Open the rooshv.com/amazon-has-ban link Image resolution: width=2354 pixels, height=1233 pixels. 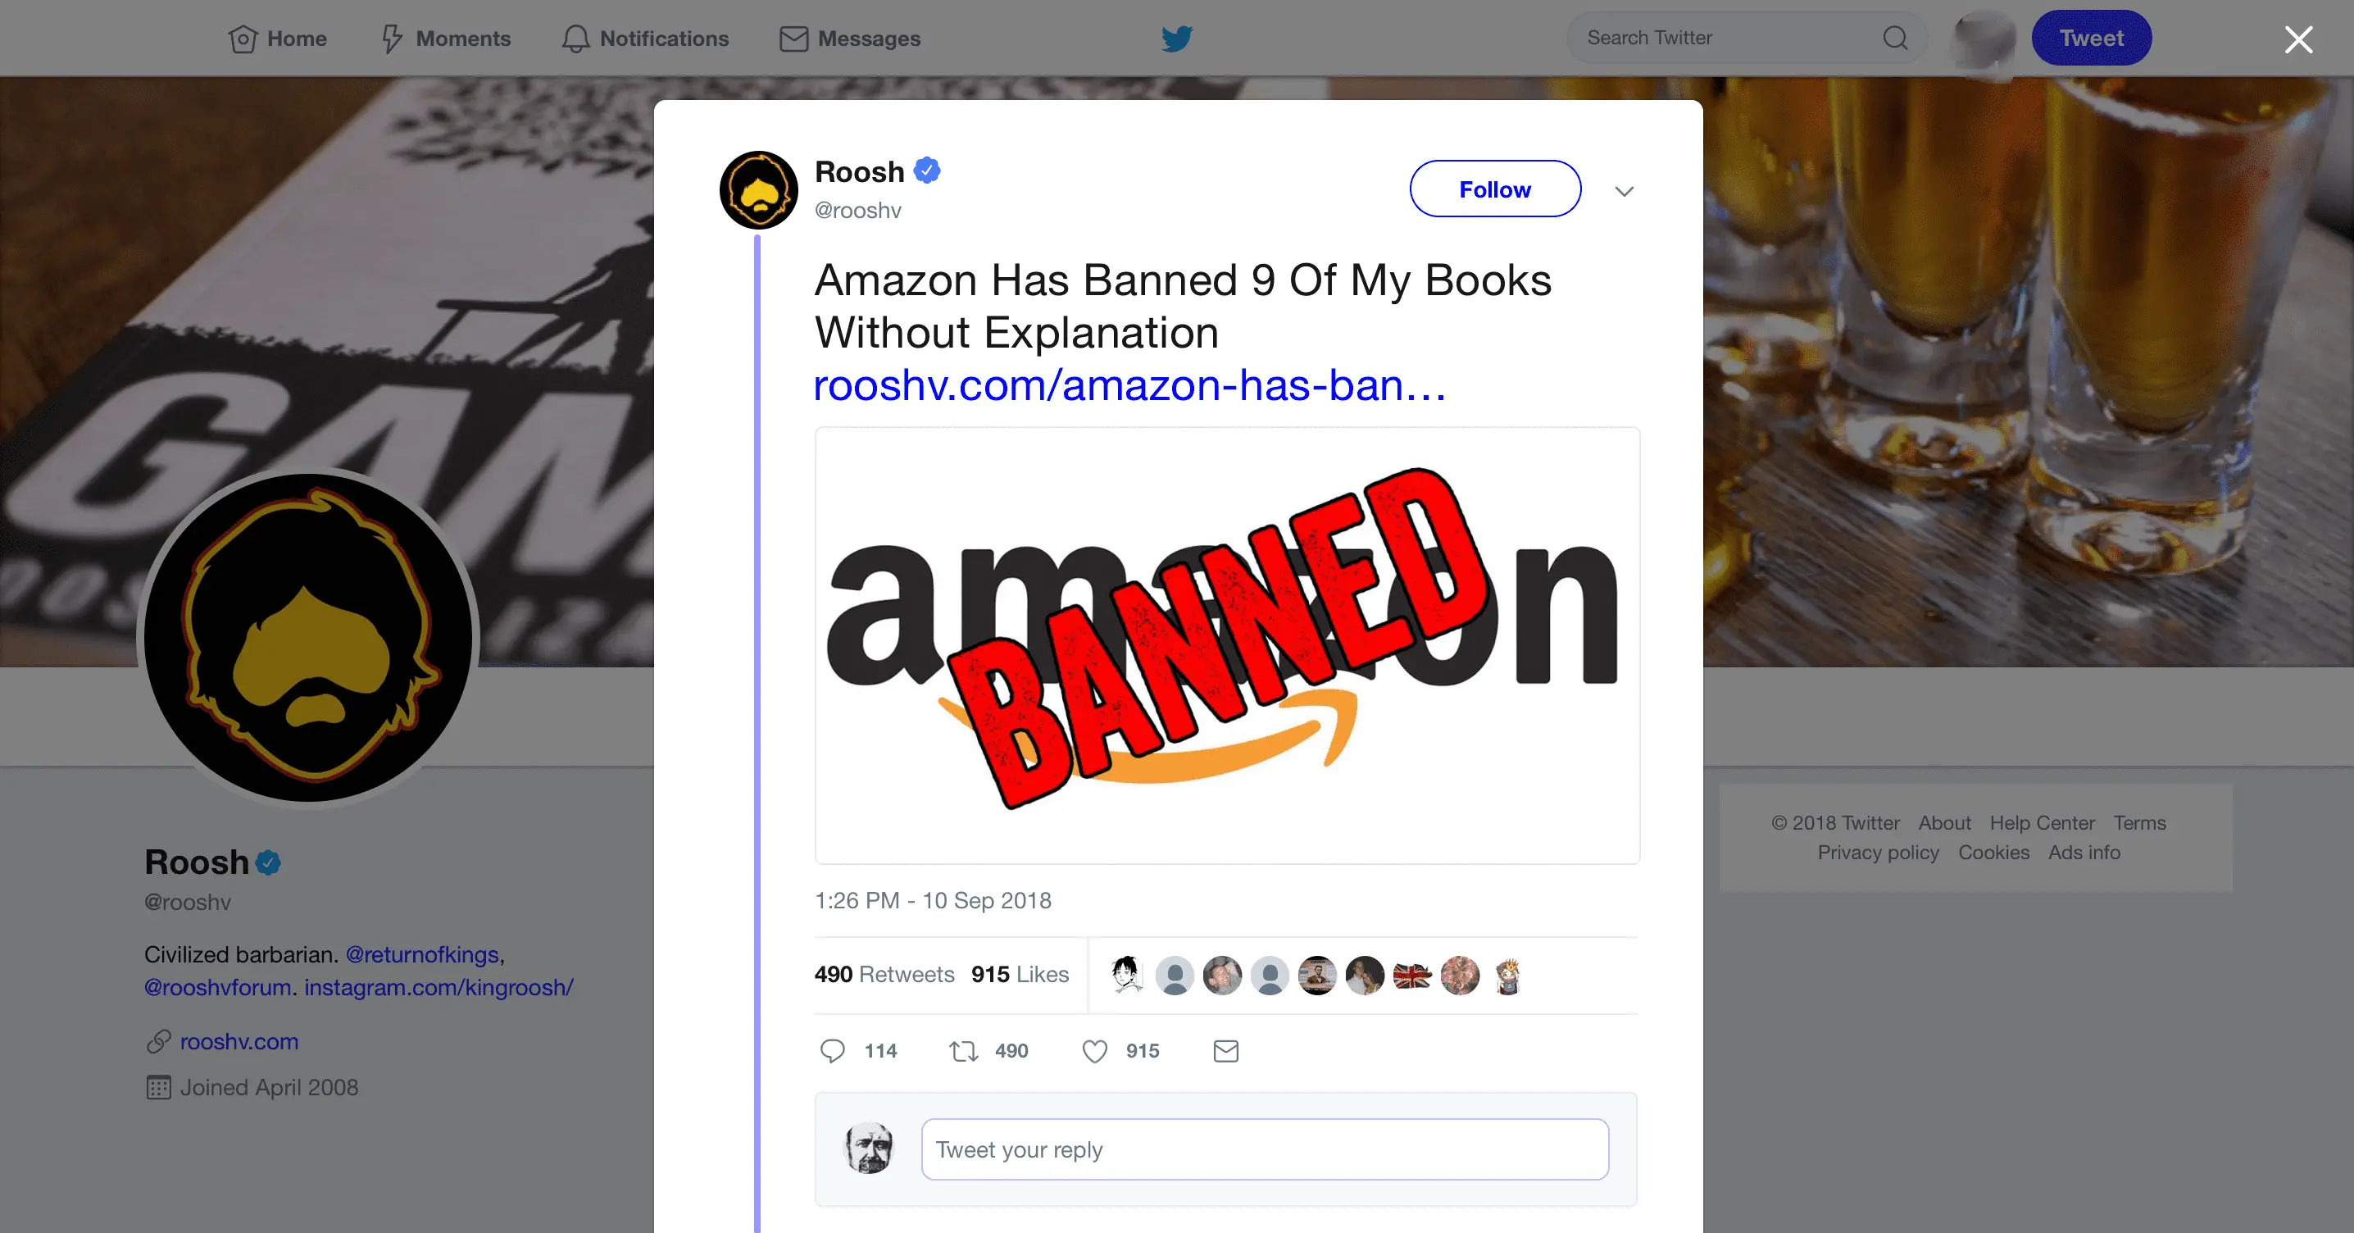coord(1129,385)
